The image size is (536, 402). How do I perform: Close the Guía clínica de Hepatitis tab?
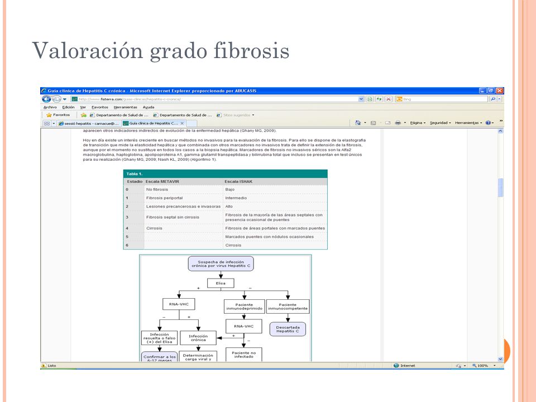[x=182, y=123]
